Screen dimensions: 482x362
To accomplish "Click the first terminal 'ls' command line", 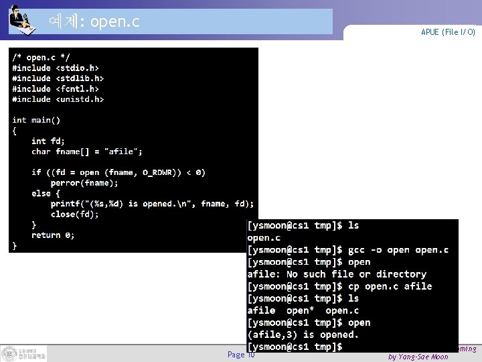I will 303,226.
